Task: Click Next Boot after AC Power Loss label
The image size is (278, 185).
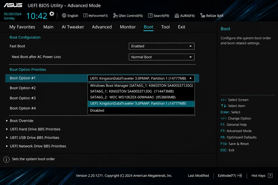Action: (36, 57)
